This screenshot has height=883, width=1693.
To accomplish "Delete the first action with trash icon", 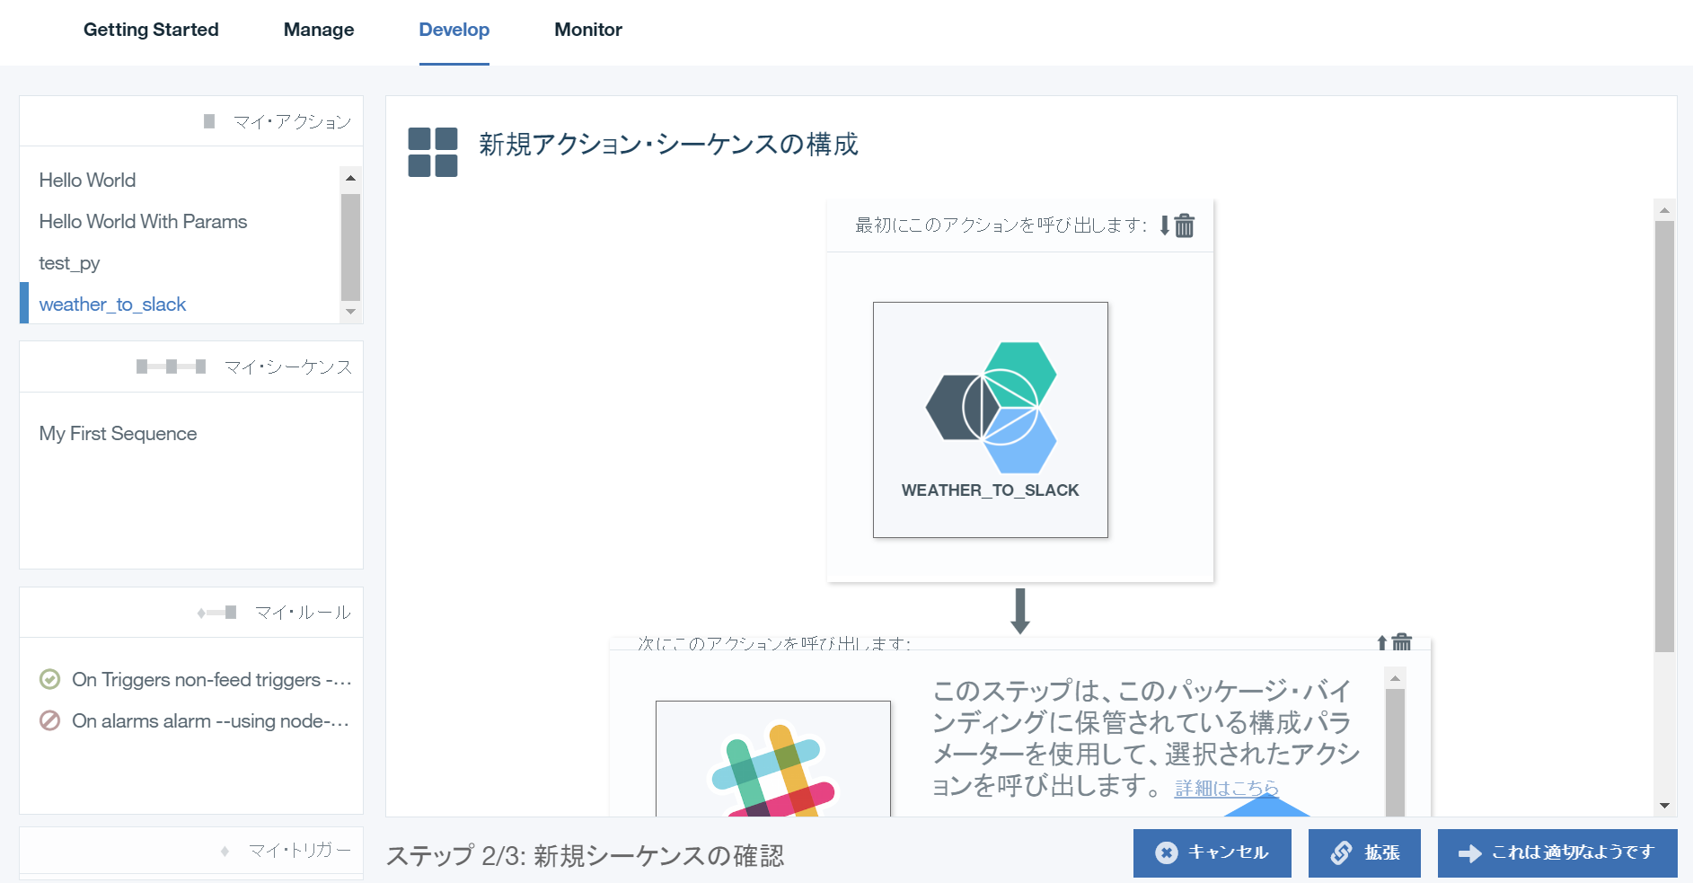I will click(x=1185, y=225).
